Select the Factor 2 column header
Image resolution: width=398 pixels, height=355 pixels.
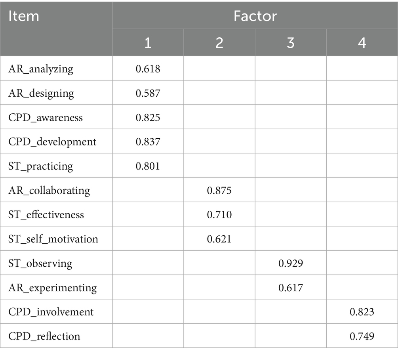219,43
